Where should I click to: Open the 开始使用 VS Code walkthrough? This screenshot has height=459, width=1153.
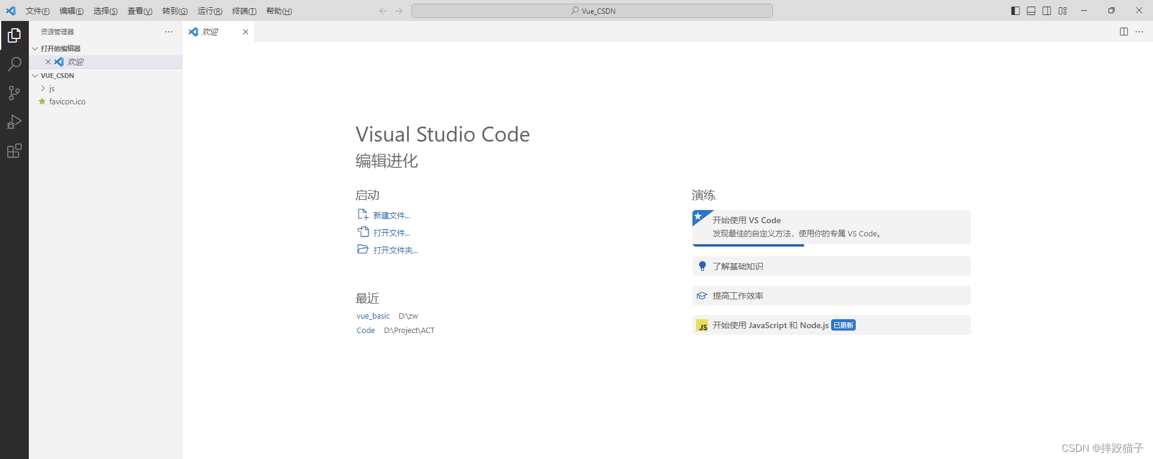click(831, 228)
